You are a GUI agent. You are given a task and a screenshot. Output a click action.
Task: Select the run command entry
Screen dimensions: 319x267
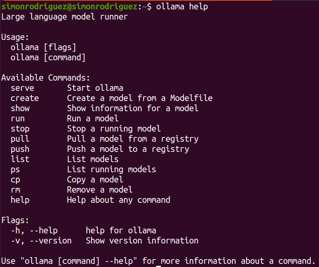pos(18,118)
